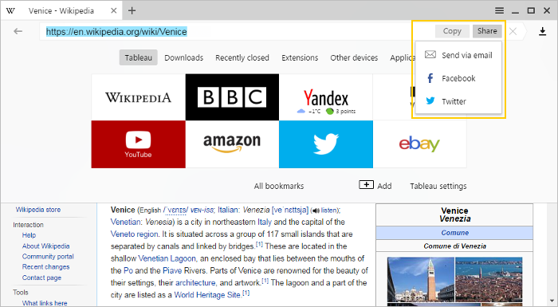Click the Copy button
The width and height of the screenshot is (558, 307).
click(x=452, y=31)
